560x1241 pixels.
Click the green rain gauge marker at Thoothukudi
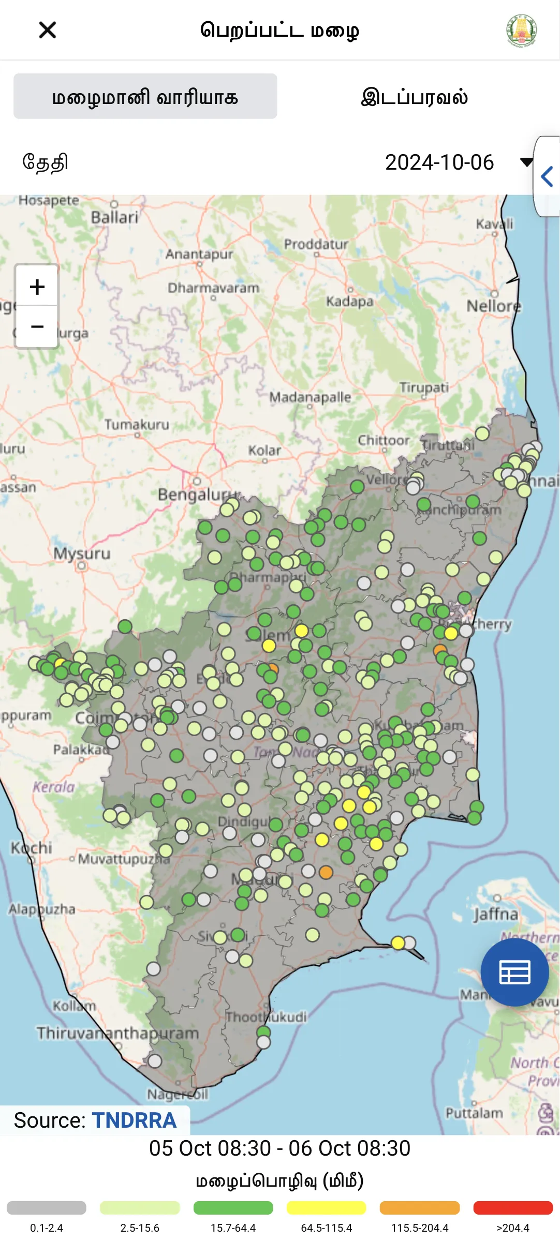(x=263, y=1033)
